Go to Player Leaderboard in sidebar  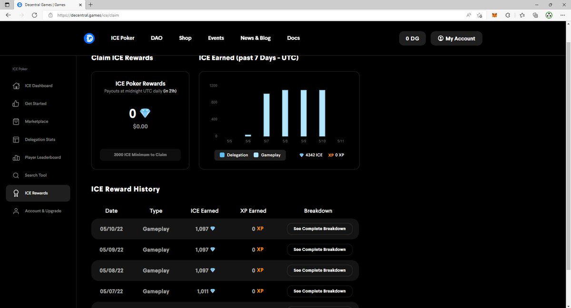click(x=38, y=157)
